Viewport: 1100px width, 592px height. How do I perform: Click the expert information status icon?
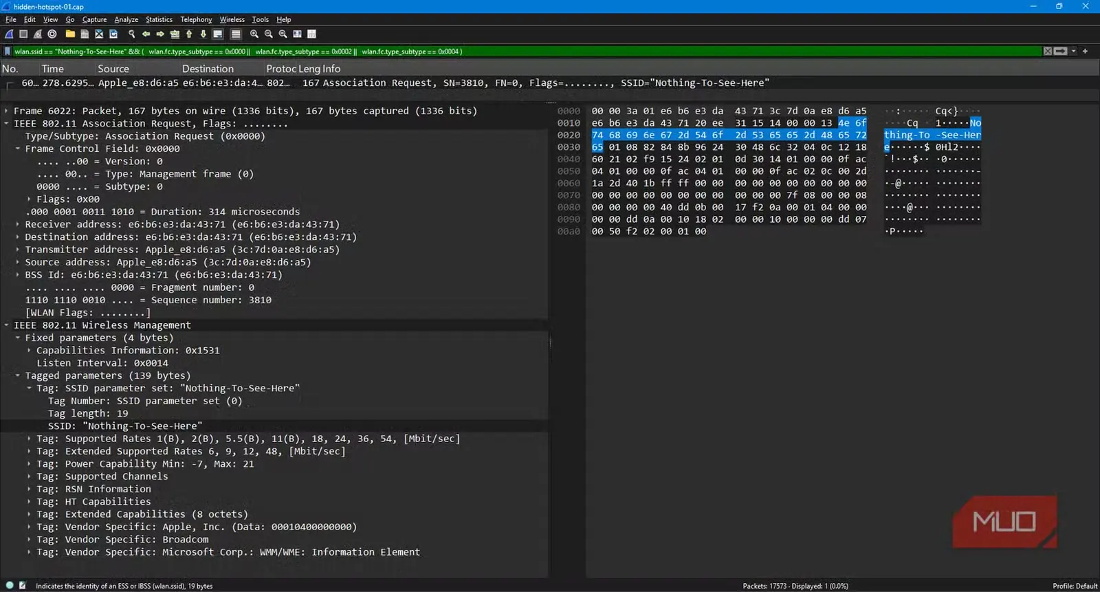tap(10, 586)
